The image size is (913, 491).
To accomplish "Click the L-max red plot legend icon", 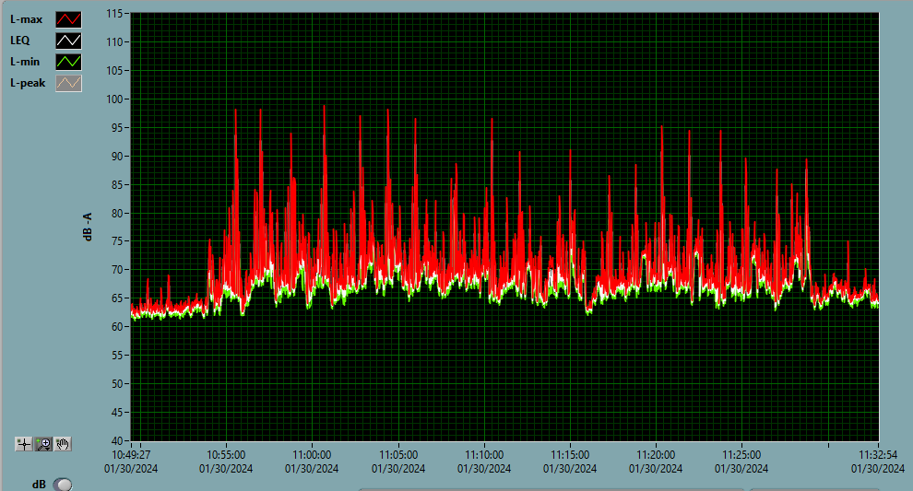I will [69, 19].
